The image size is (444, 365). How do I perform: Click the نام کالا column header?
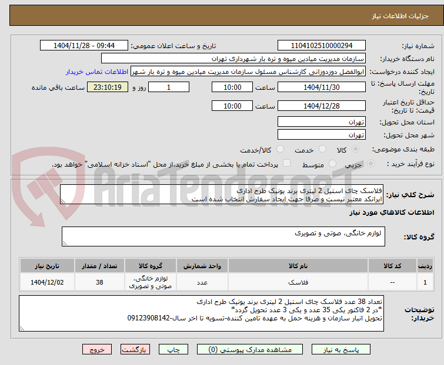298,266
